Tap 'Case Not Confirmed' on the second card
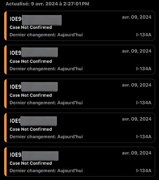Viewport: 159px width, 180px height. (31, 61)
